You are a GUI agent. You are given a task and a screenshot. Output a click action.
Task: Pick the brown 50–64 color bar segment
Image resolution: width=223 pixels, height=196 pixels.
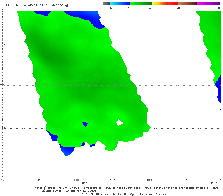tap(188, 4)
